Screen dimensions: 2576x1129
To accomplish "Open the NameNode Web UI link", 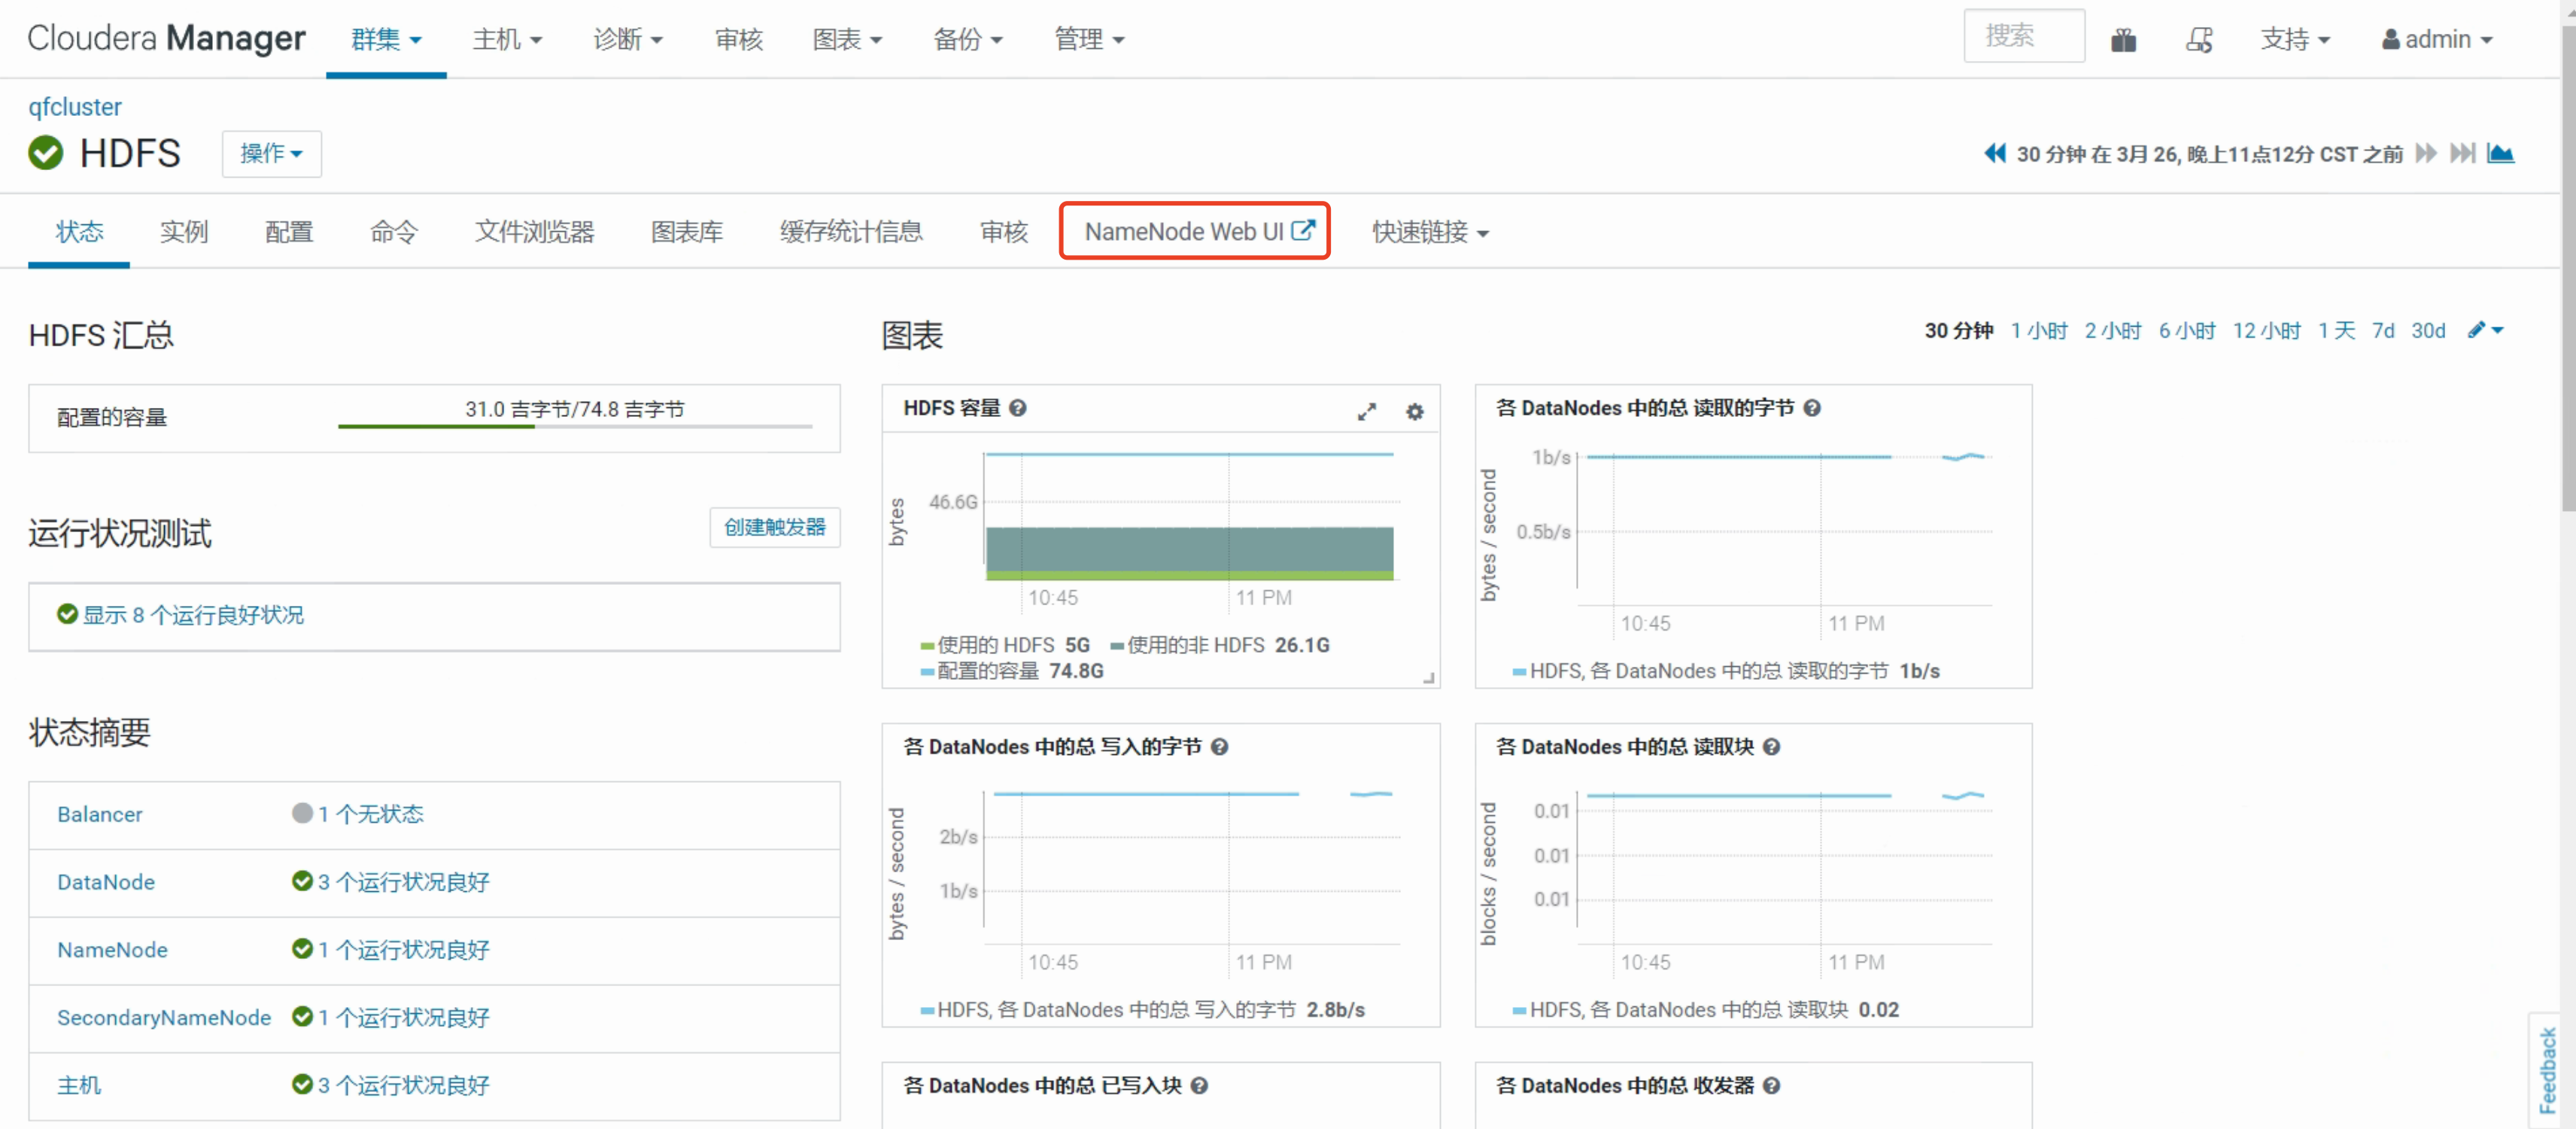I will tap(1195, 232).
